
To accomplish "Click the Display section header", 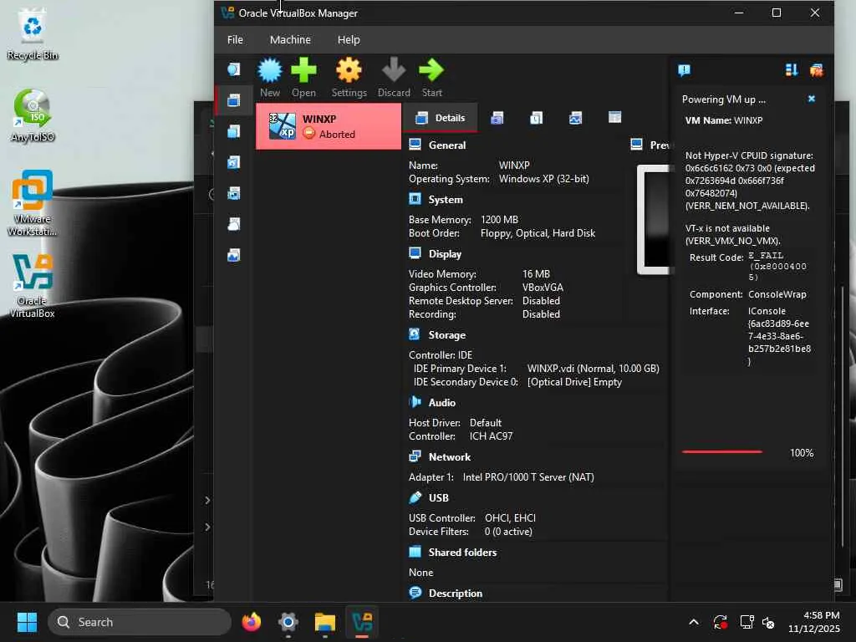I will tap(445, 254).
